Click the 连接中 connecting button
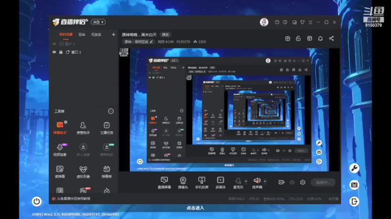Viewport: 391px width, 219px height. 323,182
